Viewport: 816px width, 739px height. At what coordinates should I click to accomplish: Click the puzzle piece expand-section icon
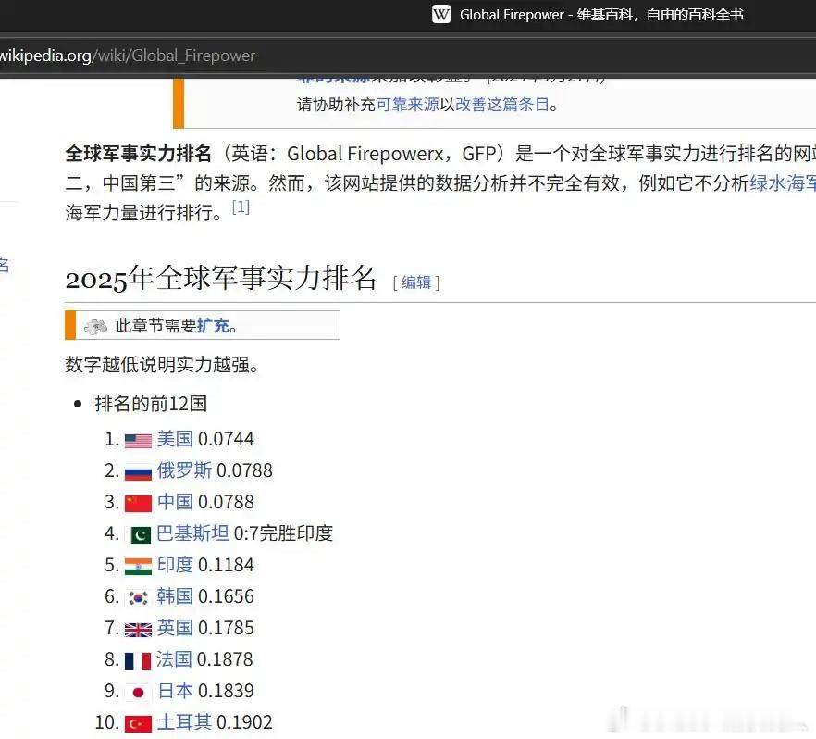95,326
